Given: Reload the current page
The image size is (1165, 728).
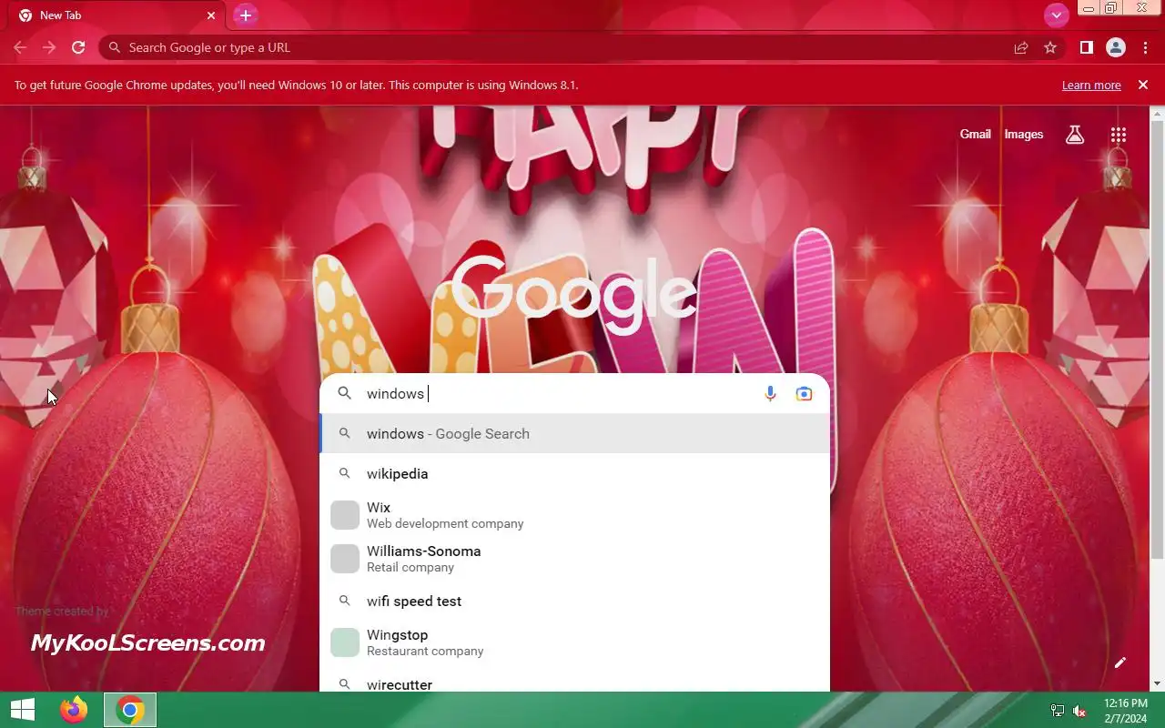Looking at the screenshot, I should point(78,47).
